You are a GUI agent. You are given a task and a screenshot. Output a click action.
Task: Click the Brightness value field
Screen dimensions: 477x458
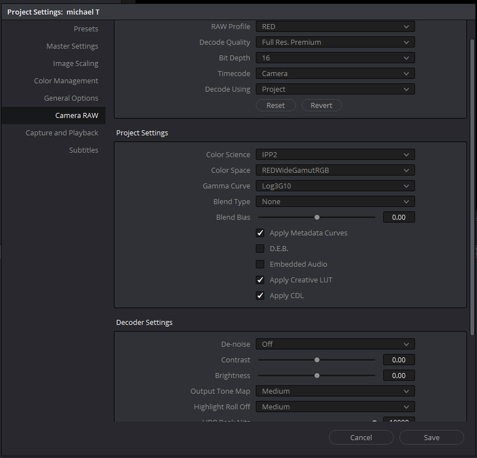point(399,376)
